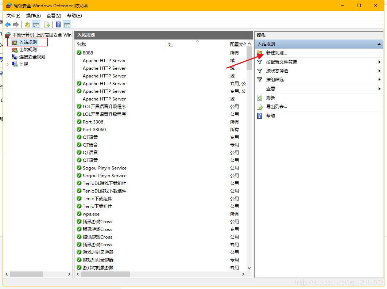Click the Back arrow toolbar icon

tap(8, 25)
